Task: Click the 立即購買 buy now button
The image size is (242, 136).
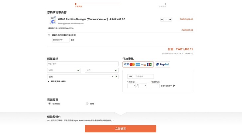Action: 120,129
